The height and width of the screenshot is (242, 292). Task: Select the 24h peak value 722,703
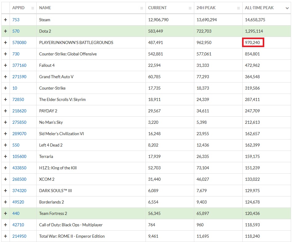[x=204, y=31]
